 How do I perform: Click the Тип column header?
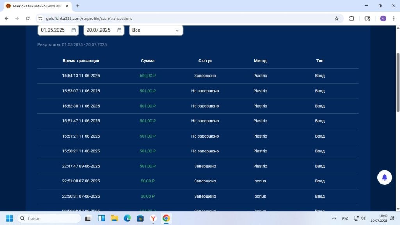(x=320, y=61)
